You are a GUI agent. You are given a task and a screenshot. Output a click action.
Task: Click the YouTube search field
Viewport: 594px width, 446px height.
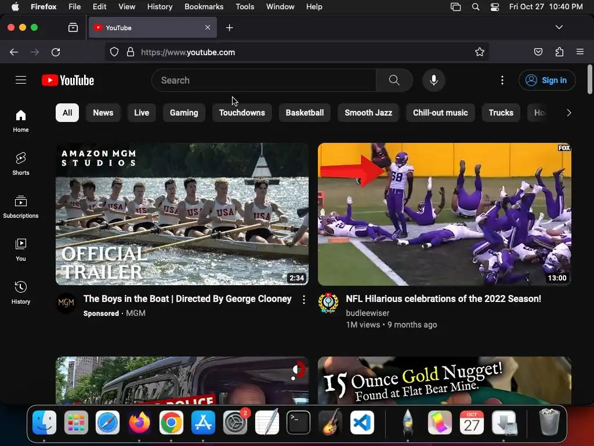click(x=264, y=80)
